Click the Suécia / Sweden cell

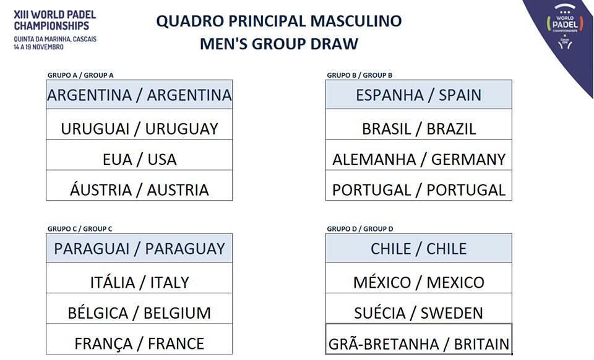click(418, 312)
